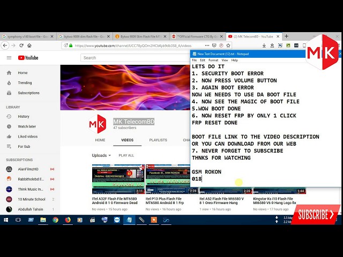Image resolution: width=343 pixels, height=257 pixels.
Task: Open the Abdullah Tahsin subscription
Action: 30,209
